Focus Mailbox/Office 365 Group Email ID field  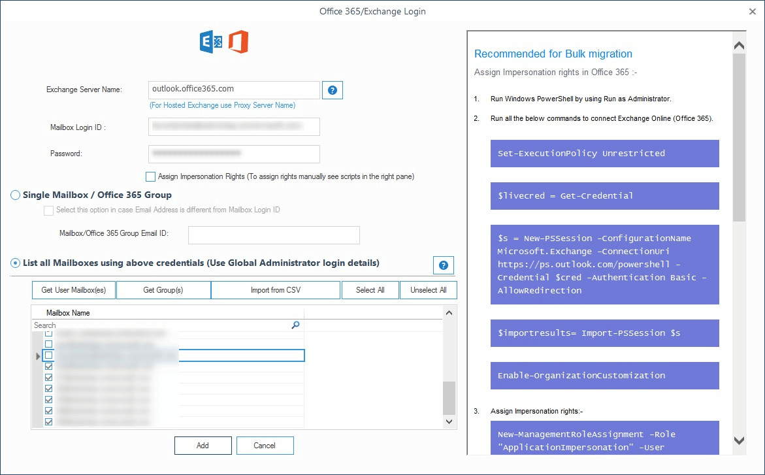[274, 235]
